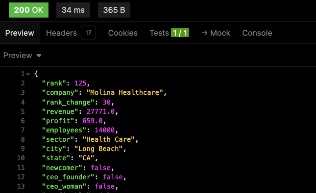Click the revenue value 27771.0
Screen dimensions: 316x193
100,111
